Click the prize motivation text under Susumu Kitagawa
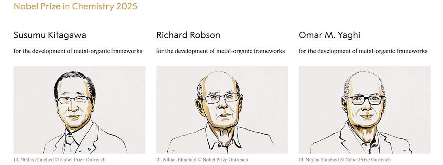 coord(78,51)
